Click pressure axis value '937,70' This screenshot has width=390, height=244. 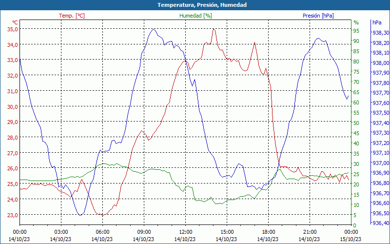(381, 93)
